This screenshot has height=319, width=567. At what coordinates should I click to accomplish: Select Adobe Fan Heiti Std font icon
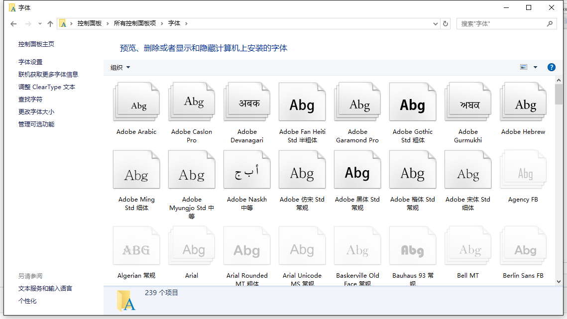[x=302, y=102]
